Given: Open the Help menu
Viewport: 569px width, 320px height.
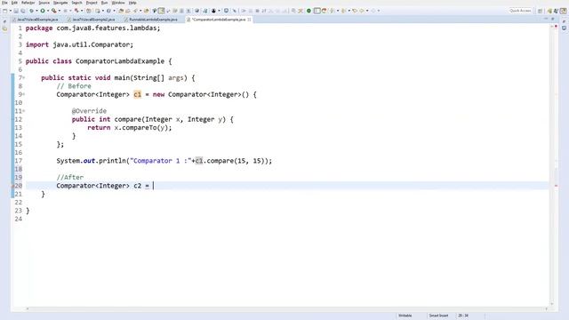Looking at the screenshot, I should click(x=132, y=3).
